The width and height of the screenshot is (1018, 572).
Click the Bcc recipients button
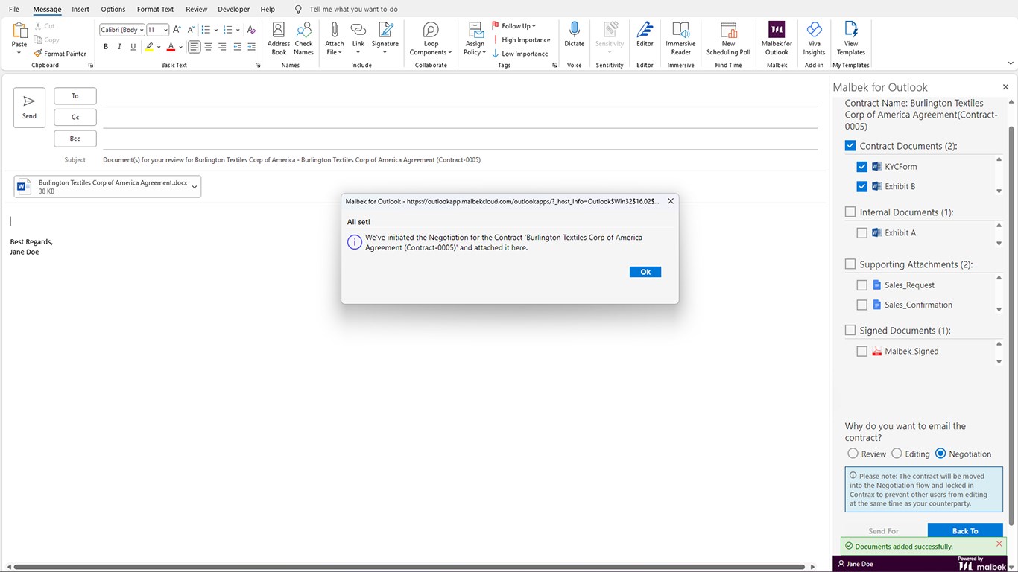(x=75, y=139)
